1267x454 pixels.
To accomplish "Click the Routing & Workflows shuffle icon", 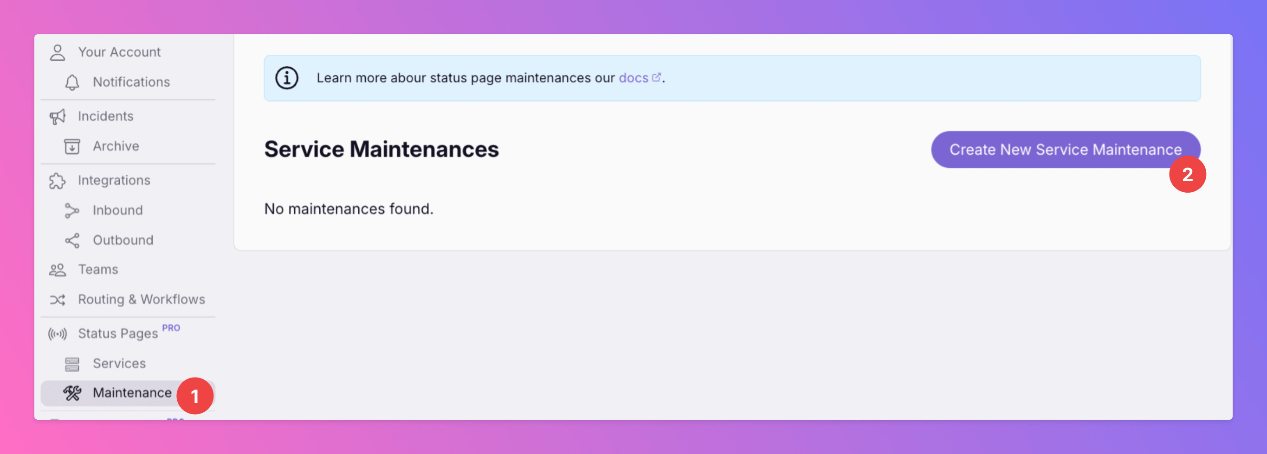I will click(x=58, y=300).
